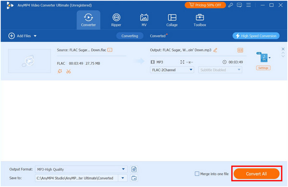Toggle High Speed Conversion
This screenshot has width=288, height=187.
coord(256,36)
